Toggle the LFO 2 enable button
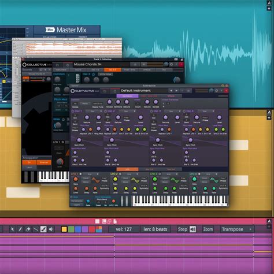The image size is (274, 274). (x=120, y=174)
